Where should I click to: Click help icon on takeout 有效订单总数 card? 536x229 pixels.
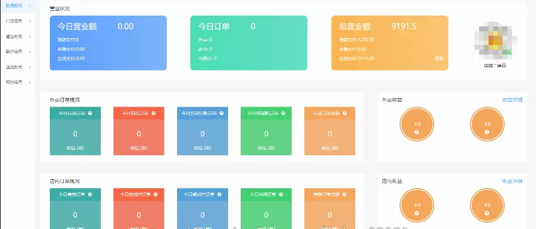tap(345, 113)
